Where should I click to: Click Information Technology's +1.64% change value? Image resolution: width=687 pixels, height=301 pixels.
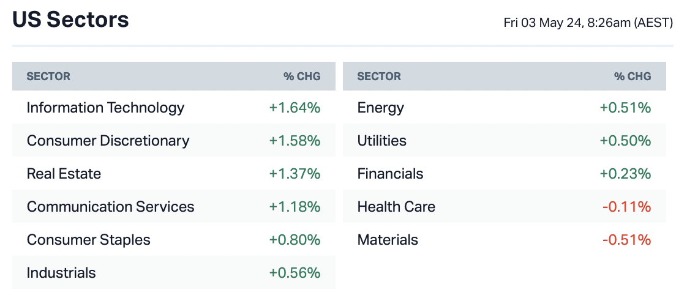tap(295, 108)
